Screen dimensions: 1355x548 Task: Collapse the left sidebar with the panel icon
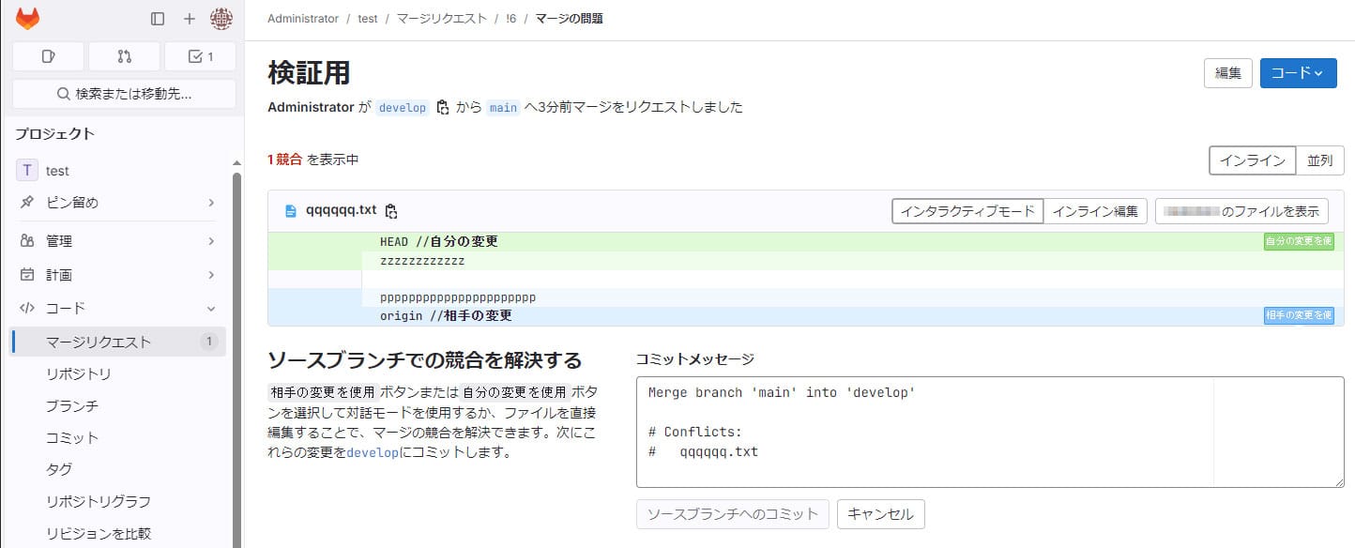(x=157, y=18)
